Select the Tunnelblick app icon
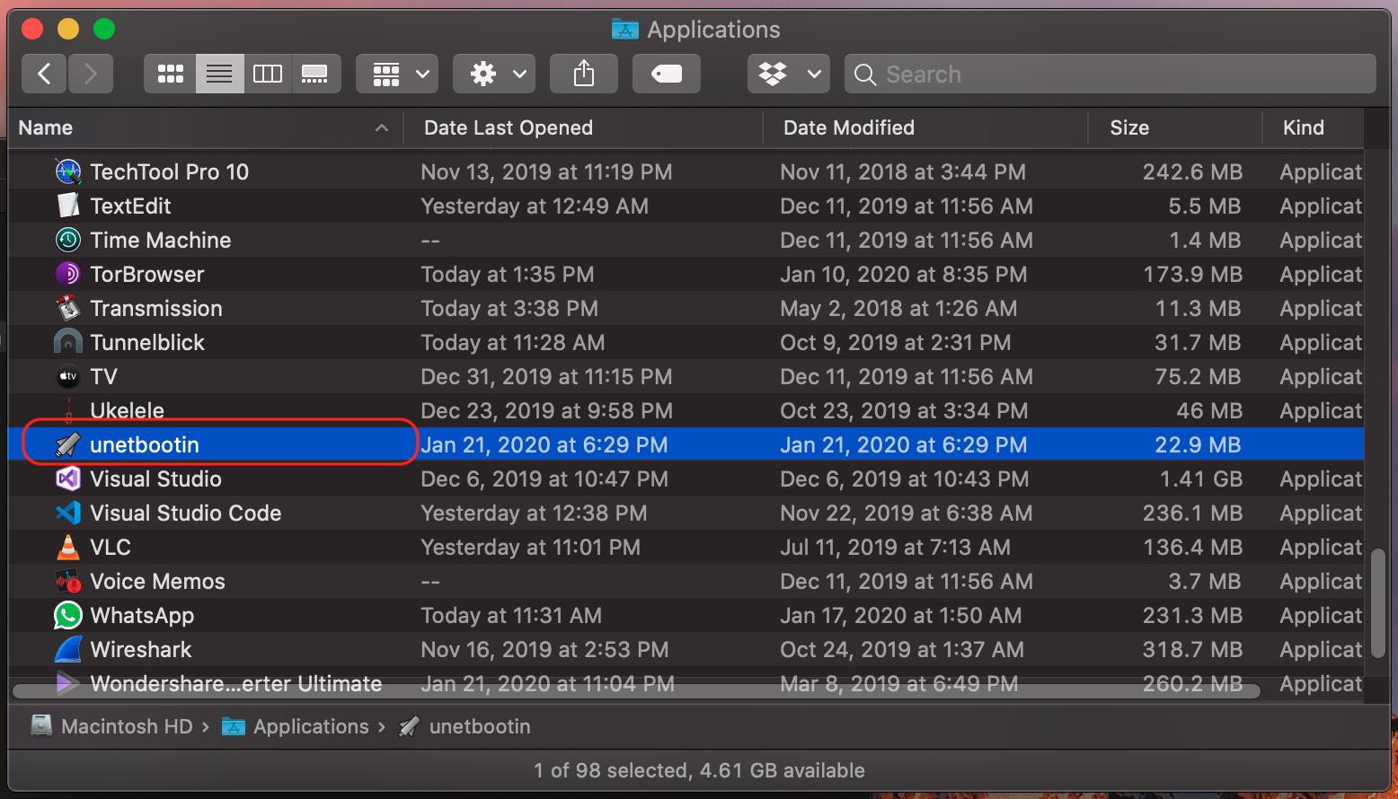Image resolution: width=1398 pixels, height=799 pixels. pyautogui.click(x=68, y=342)
